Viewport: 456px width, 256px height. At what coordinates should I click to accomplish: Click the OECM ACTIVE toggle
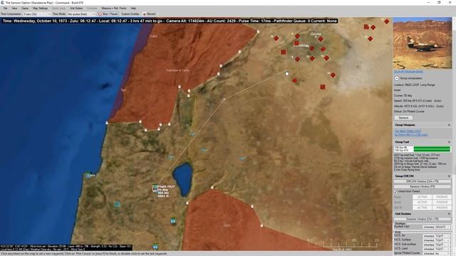[422, 208]
